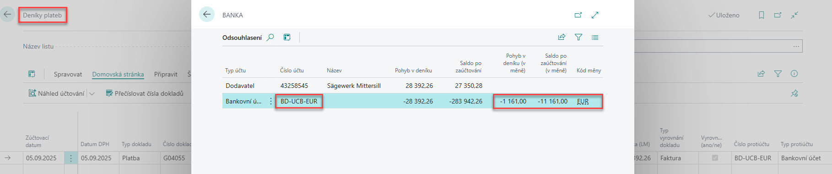This screenshot has height=174, width=832.
Task: Select the -11 161,00 currency balance value
Action: pyautogui.click(x=552, y=101)
